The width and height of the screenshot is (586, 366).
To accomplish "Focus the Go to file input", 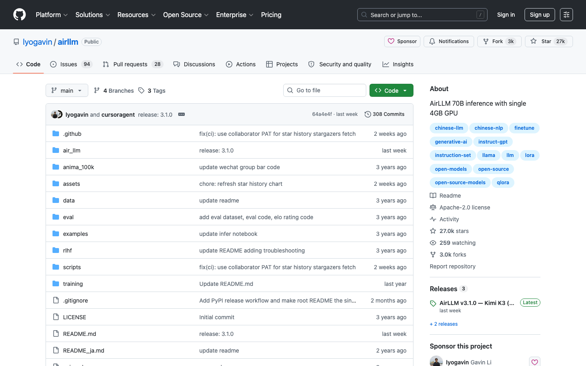I will click(x=325, y=90).
